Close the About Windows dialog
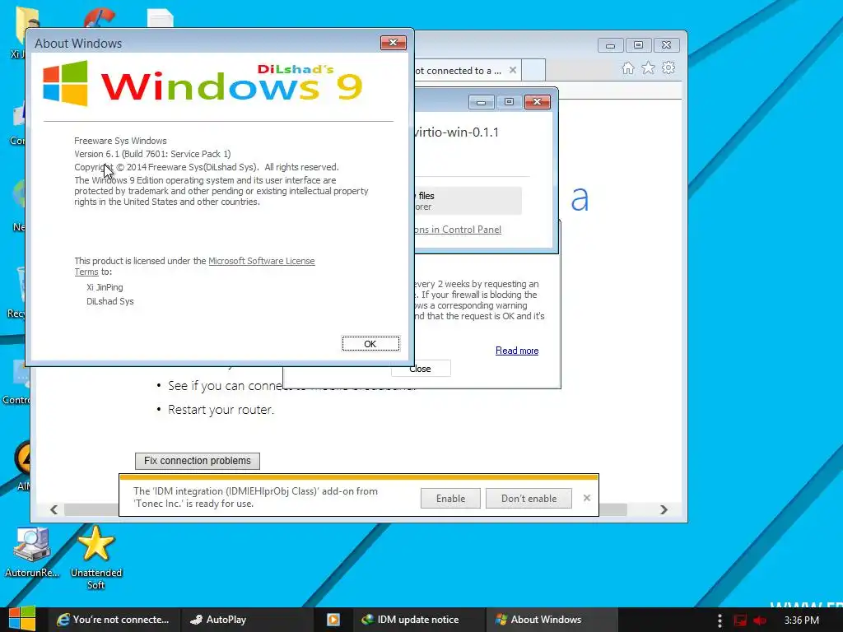This screenshot has height=632, width=843. click(x=393, y=43)
